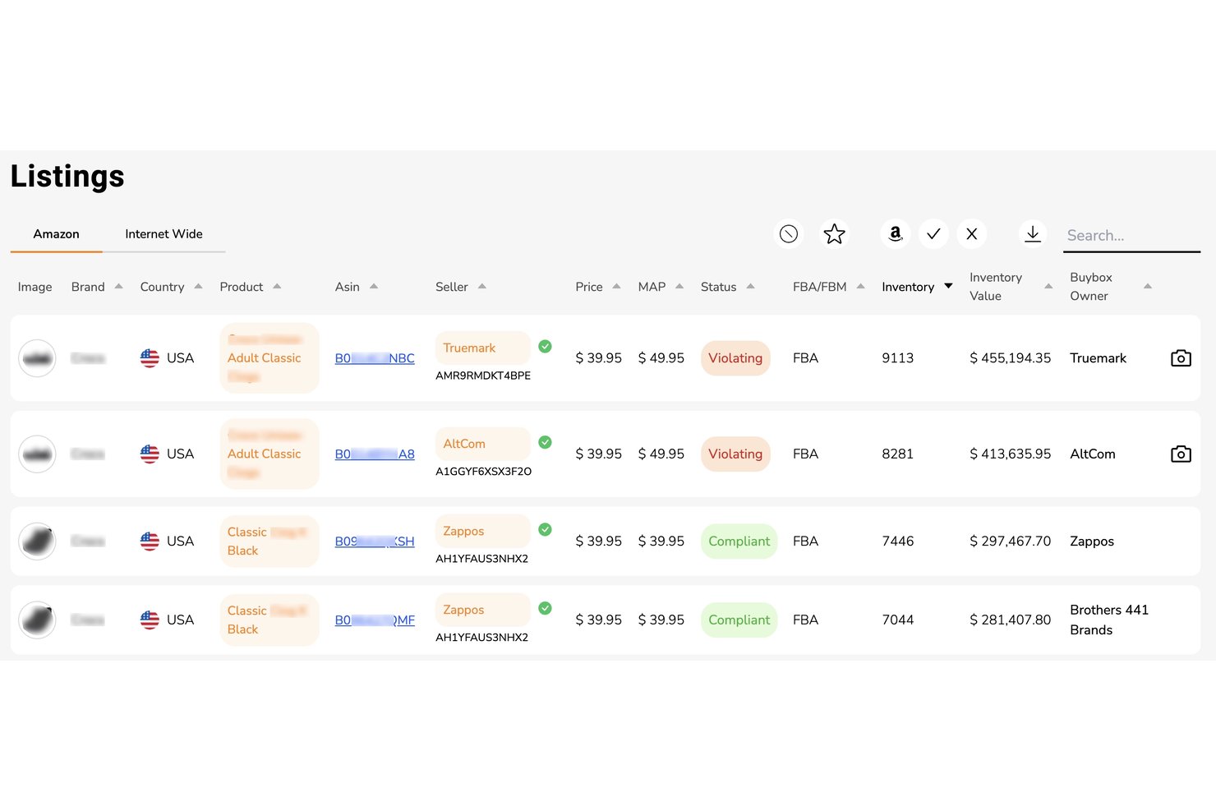
Task: Click the star favorites filter icon
Action: (x=834, y=234)
